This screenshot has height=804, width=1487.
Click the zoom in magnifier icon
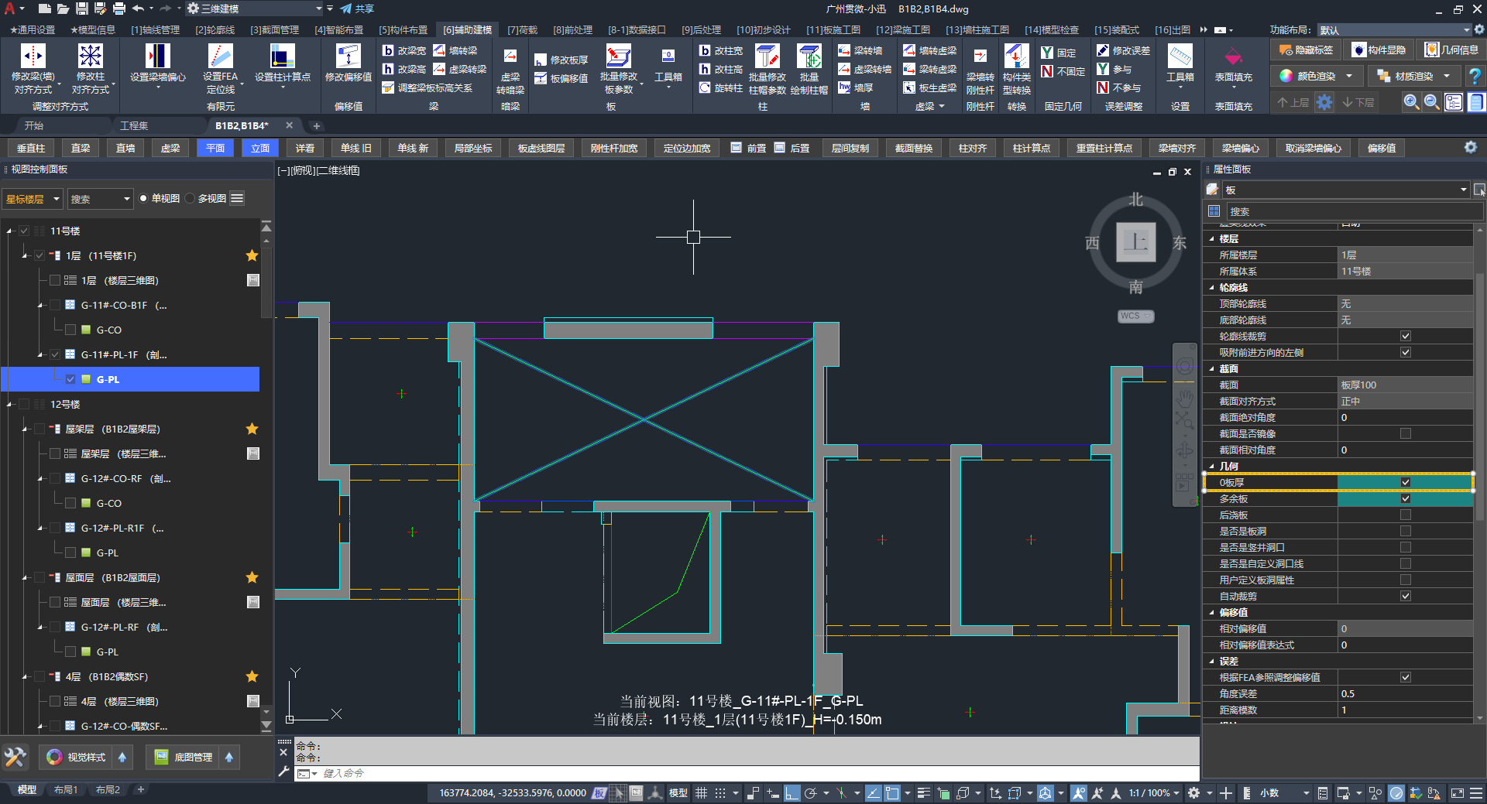click(1411, 102)
